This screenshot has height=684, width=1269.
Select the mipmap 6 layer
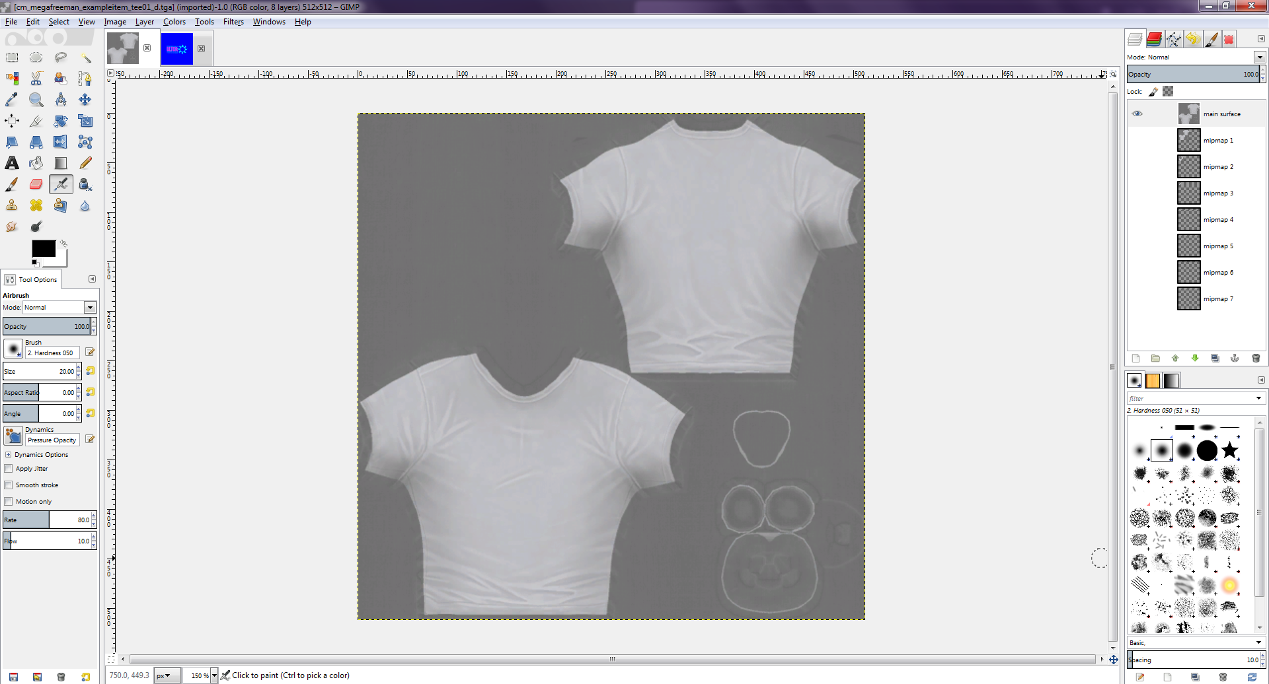point(1196,272)
